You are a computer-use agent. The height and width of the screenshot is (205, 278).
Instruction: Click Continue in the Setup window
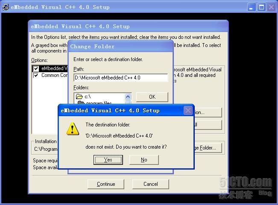106,184
